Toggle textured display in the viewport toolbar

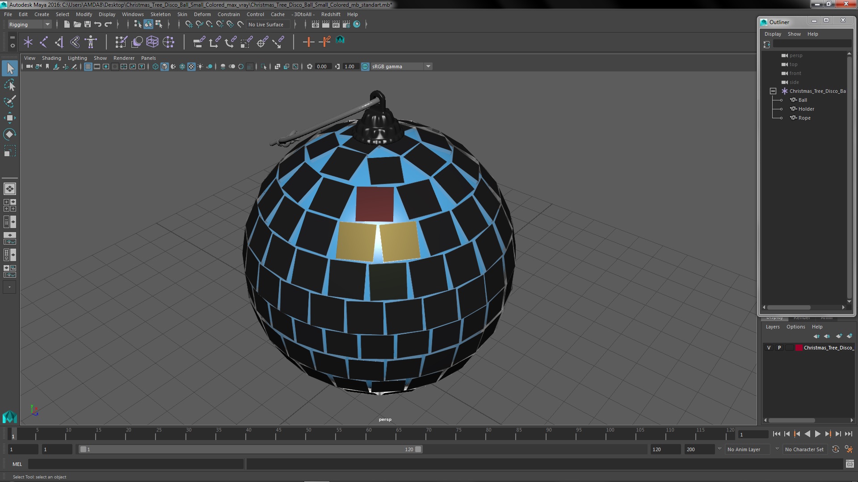pos(191,66)
